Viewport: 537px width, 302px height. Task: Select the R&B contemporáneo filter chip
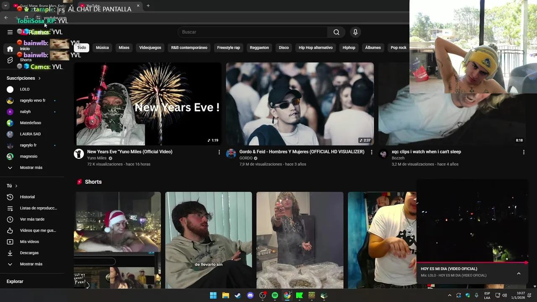(x=189, y=48)
